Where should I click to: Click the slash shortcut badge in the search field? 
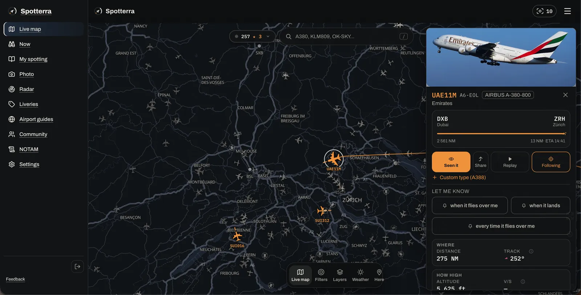[x=403, y=36]
